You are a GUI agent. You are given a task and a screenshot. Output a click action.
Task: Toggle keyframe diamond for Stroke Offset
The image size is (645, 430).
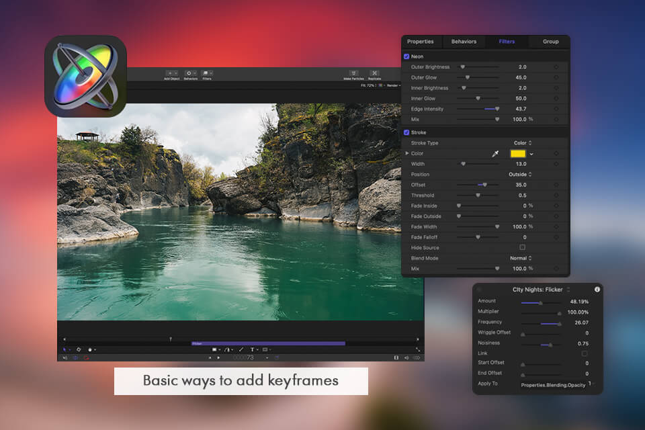click(x=556, y=185)
